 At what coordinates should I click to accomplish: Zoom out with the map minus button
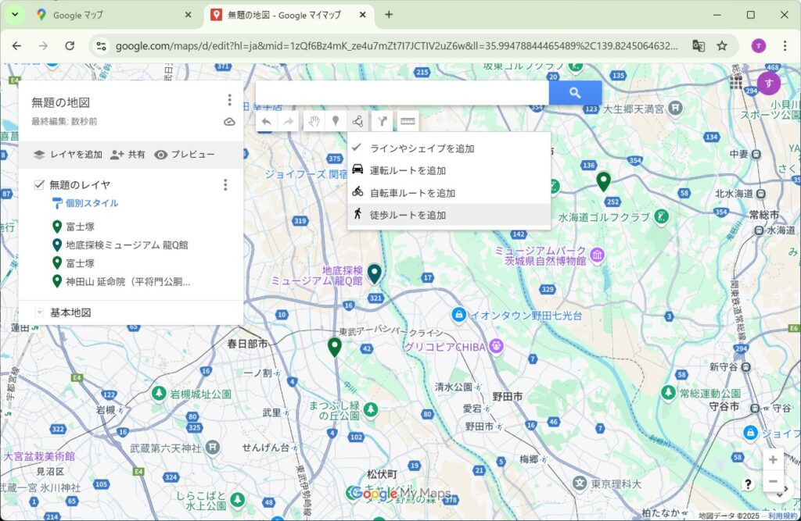(x=773, y=481)
